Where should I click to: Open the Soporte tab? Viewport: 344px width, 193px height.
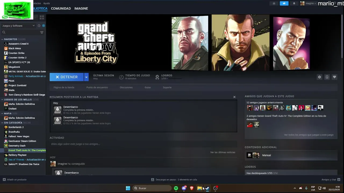point(167,87)
